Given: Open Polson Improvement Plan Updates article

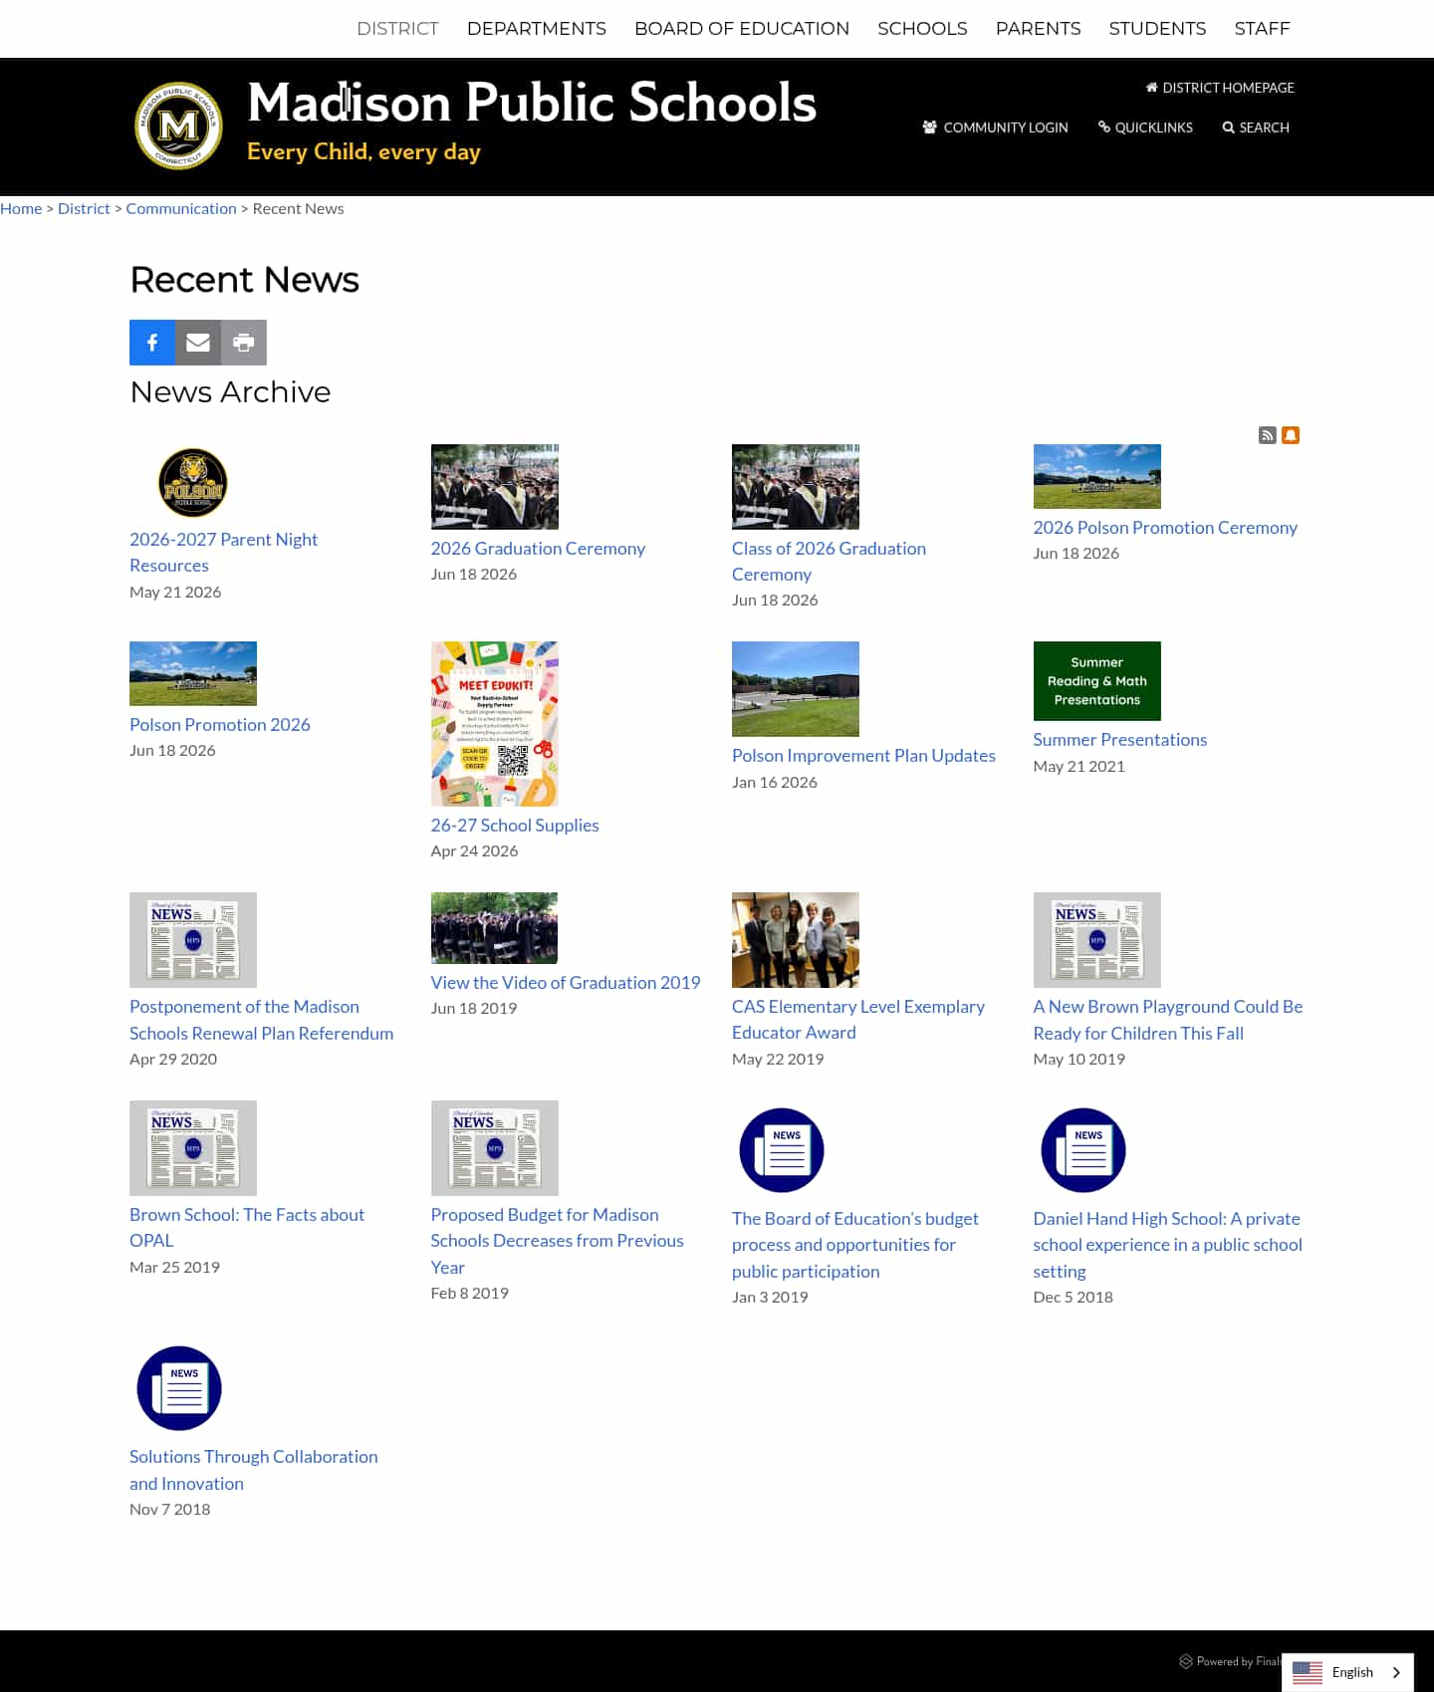Looking at the screenshot, I should (x=863, y=755).
